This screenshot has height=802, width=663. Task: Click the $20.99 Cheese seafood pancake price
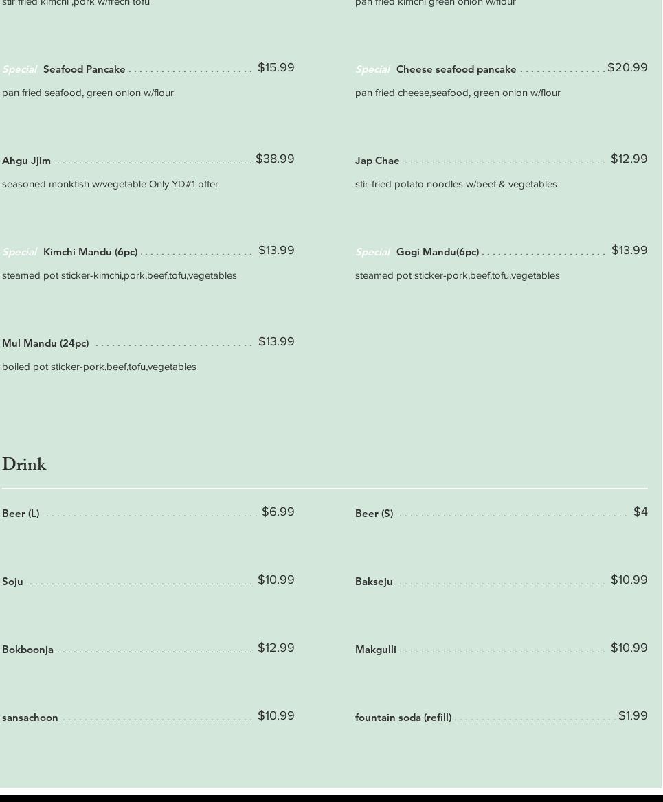(x=627, y=68)
